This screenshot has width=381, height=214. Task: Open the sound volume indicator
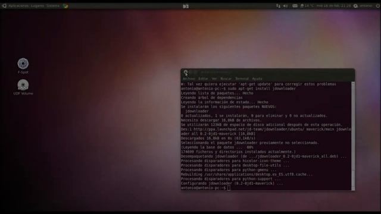click(286, 6)
